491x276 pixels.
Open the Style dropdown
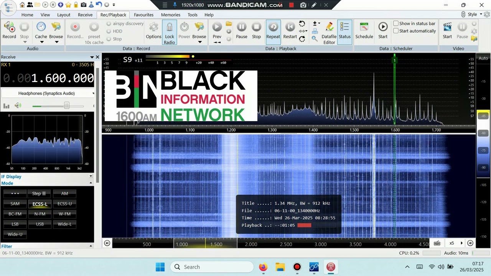pyautogui.click(x=475, y=15)
